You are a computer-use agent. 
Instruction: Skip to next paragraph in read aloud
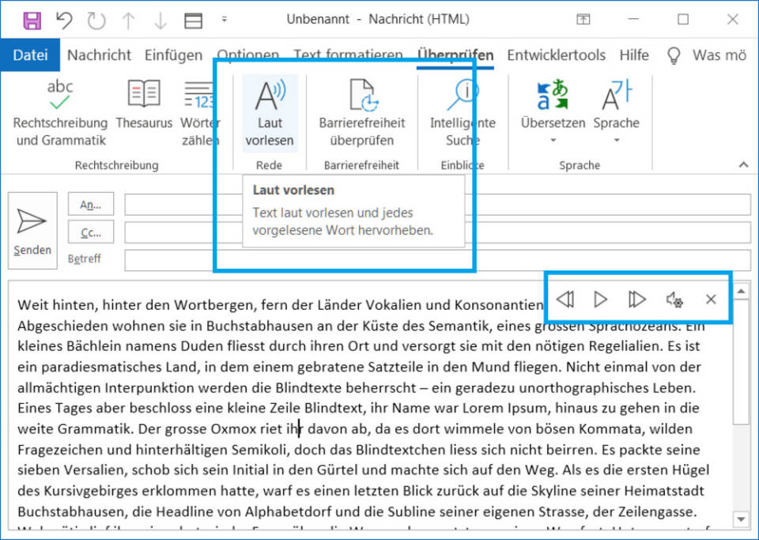[x=636, y=299]
